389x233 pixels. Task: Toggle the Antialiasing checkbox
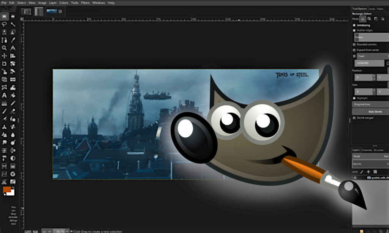354,25
